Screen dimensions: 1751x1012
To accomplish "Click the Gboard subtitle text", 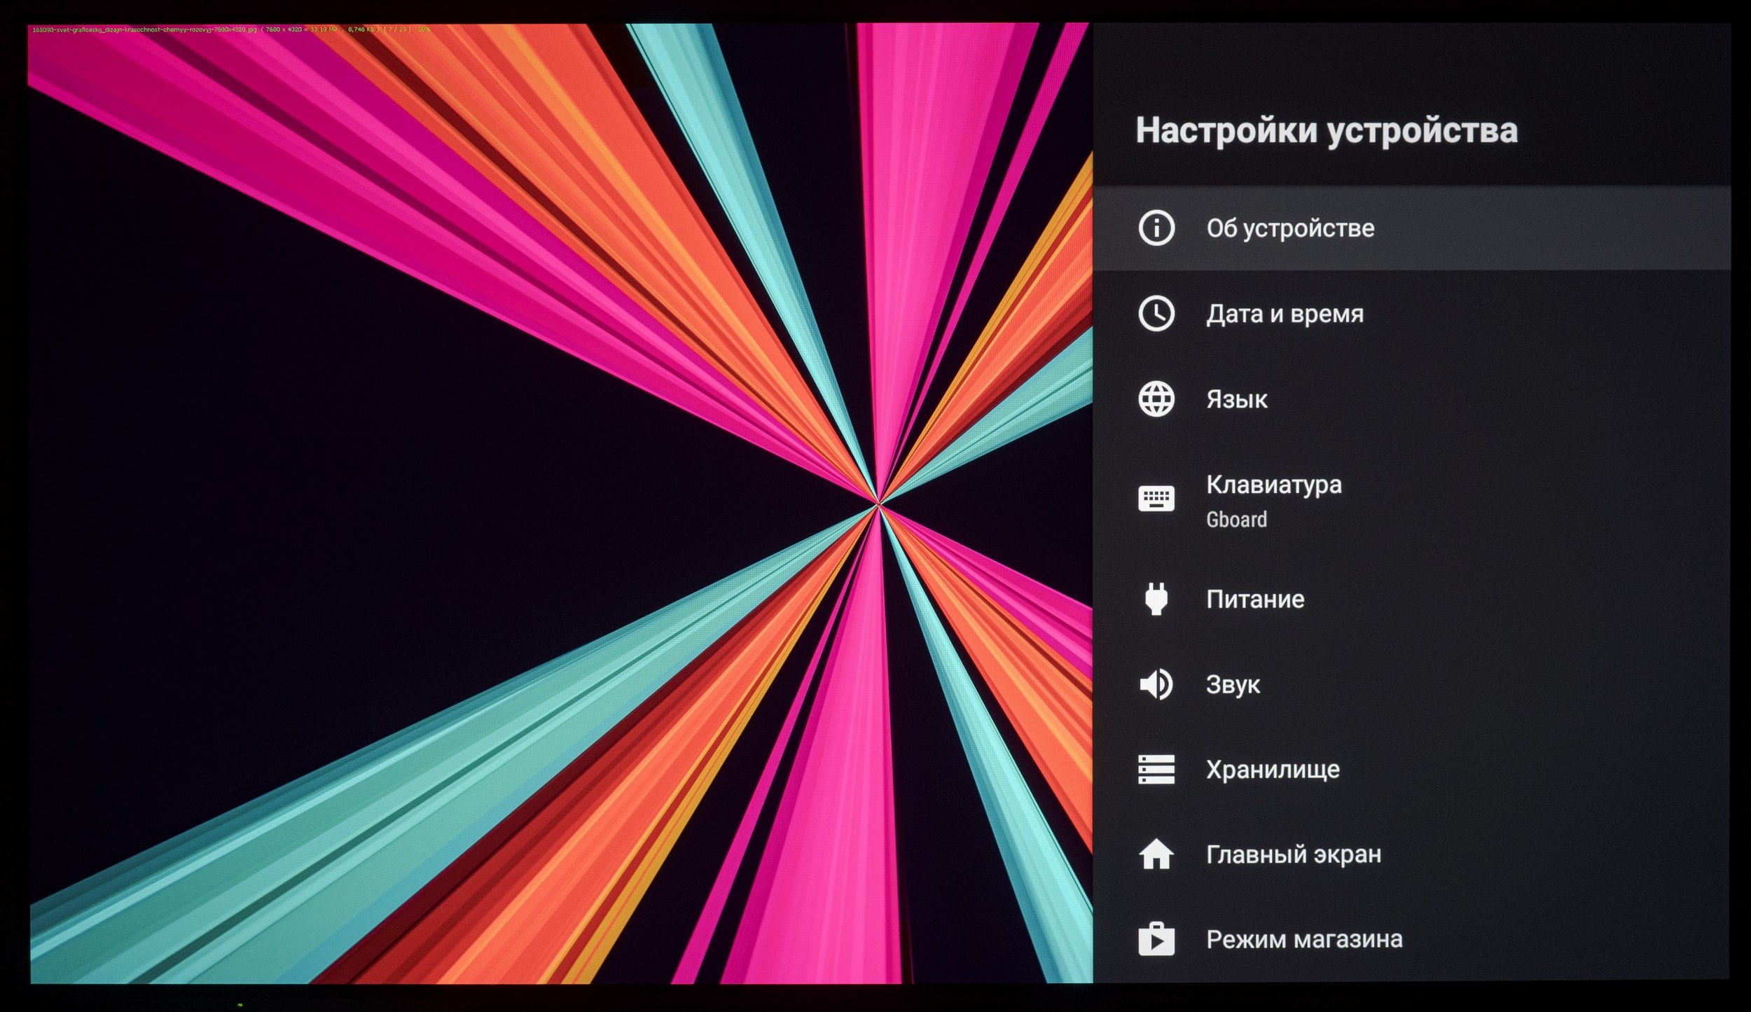I will tap(1236, 520).
